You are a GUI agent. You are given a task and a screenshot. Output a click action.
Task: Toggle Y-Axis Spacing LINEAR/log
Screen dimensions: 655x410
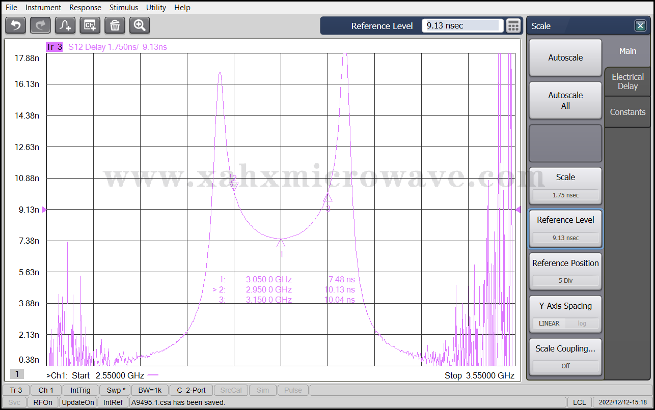(x=565, y=314)
